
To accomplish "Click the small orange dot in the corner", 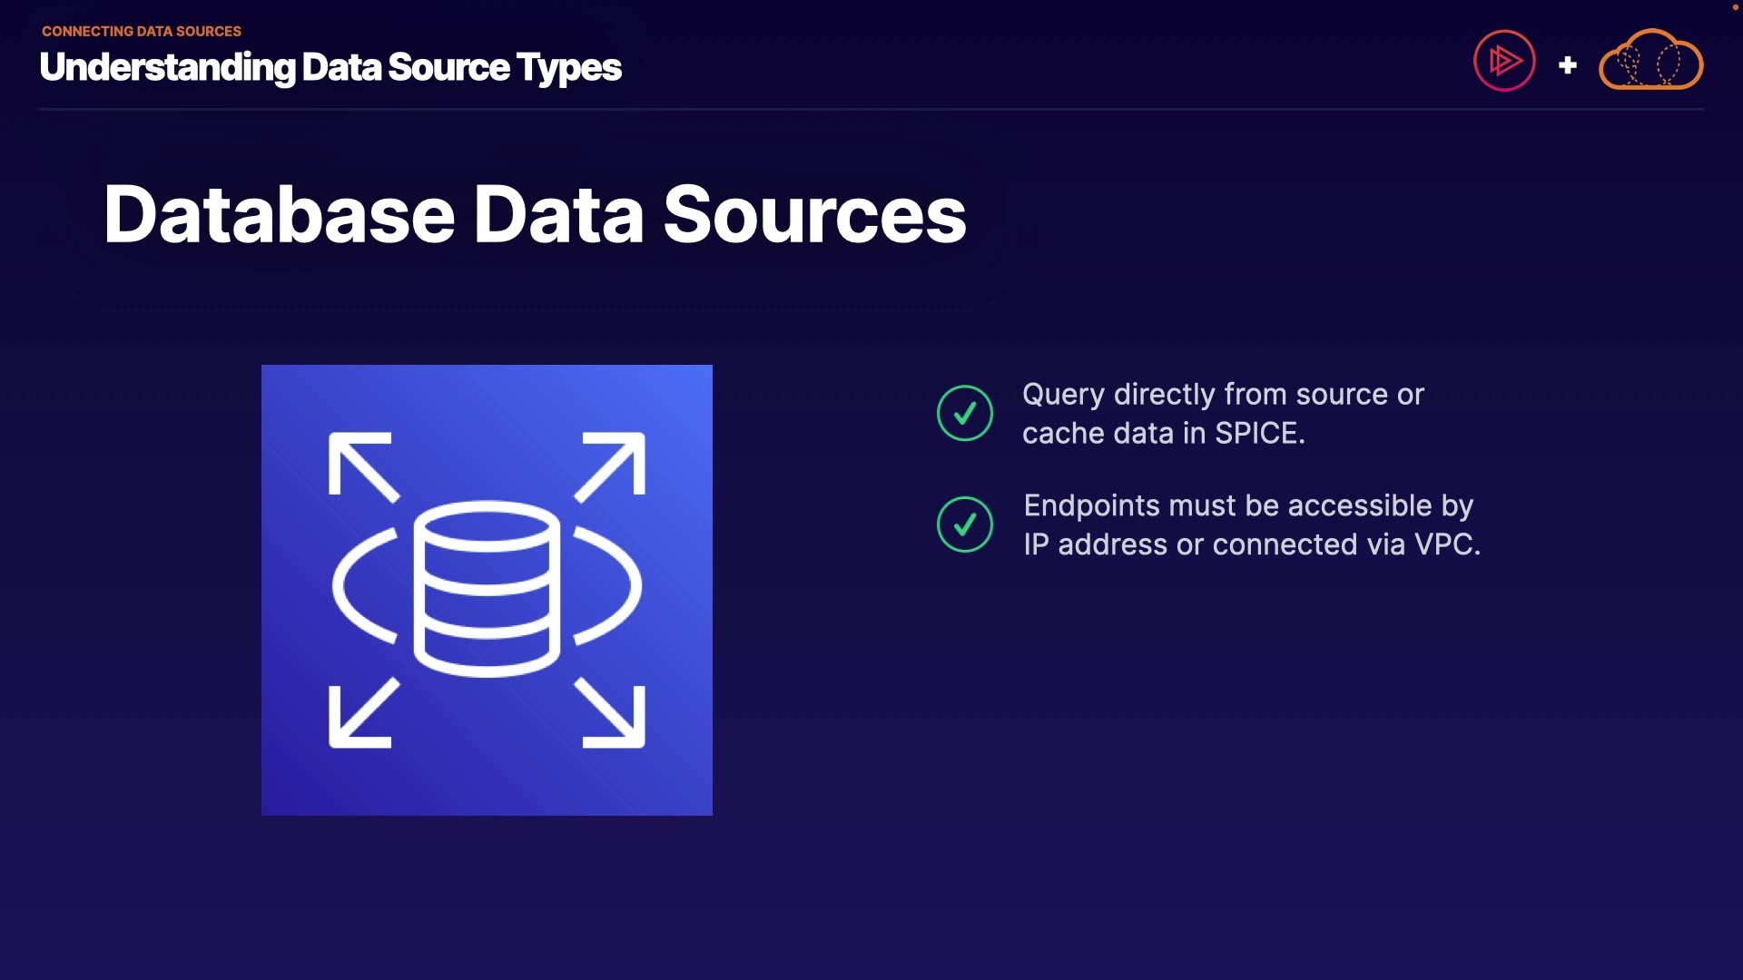I will point(1736,6).
